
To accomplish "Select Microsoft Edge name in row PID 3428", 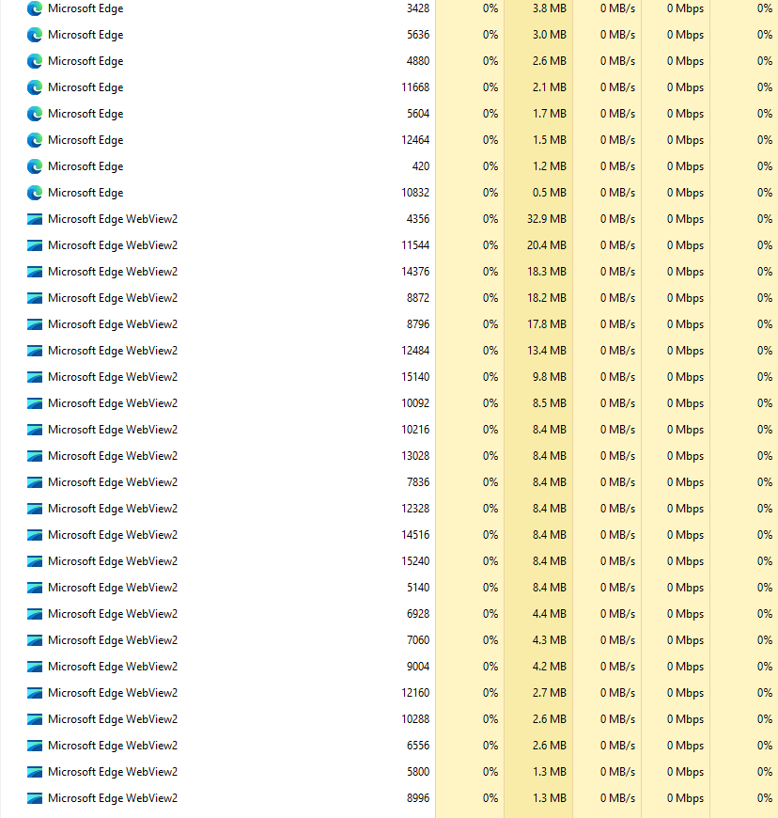I will pyautogui.click(x=86, y=8).
